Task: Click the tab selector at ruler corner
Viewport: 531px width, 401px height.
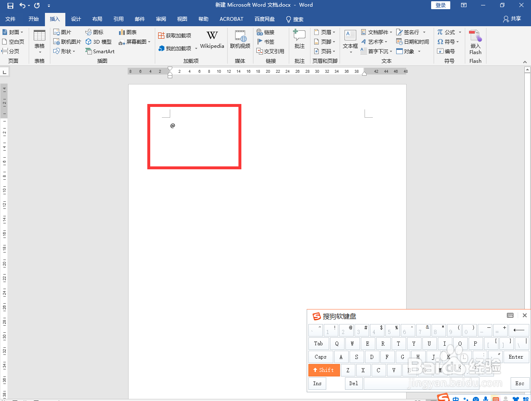Action: pos(5,72)
